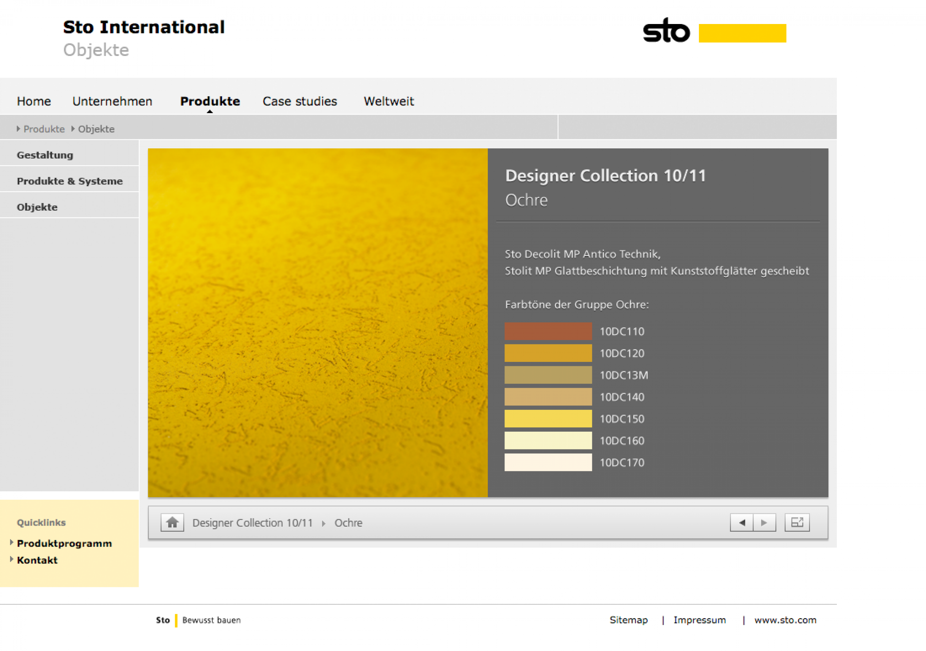Select Gestaltung in the sidebar
Image resolution: width=926 pixels, height=651 pixels.
point(45,155)
